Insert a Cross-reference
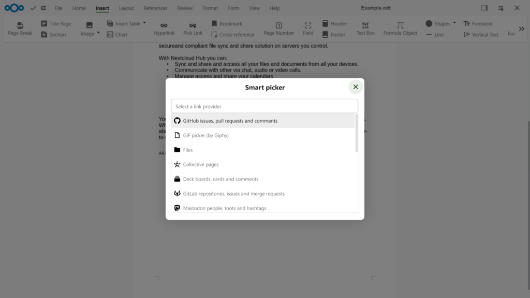 pyautogui.click(x=233, y=34)
